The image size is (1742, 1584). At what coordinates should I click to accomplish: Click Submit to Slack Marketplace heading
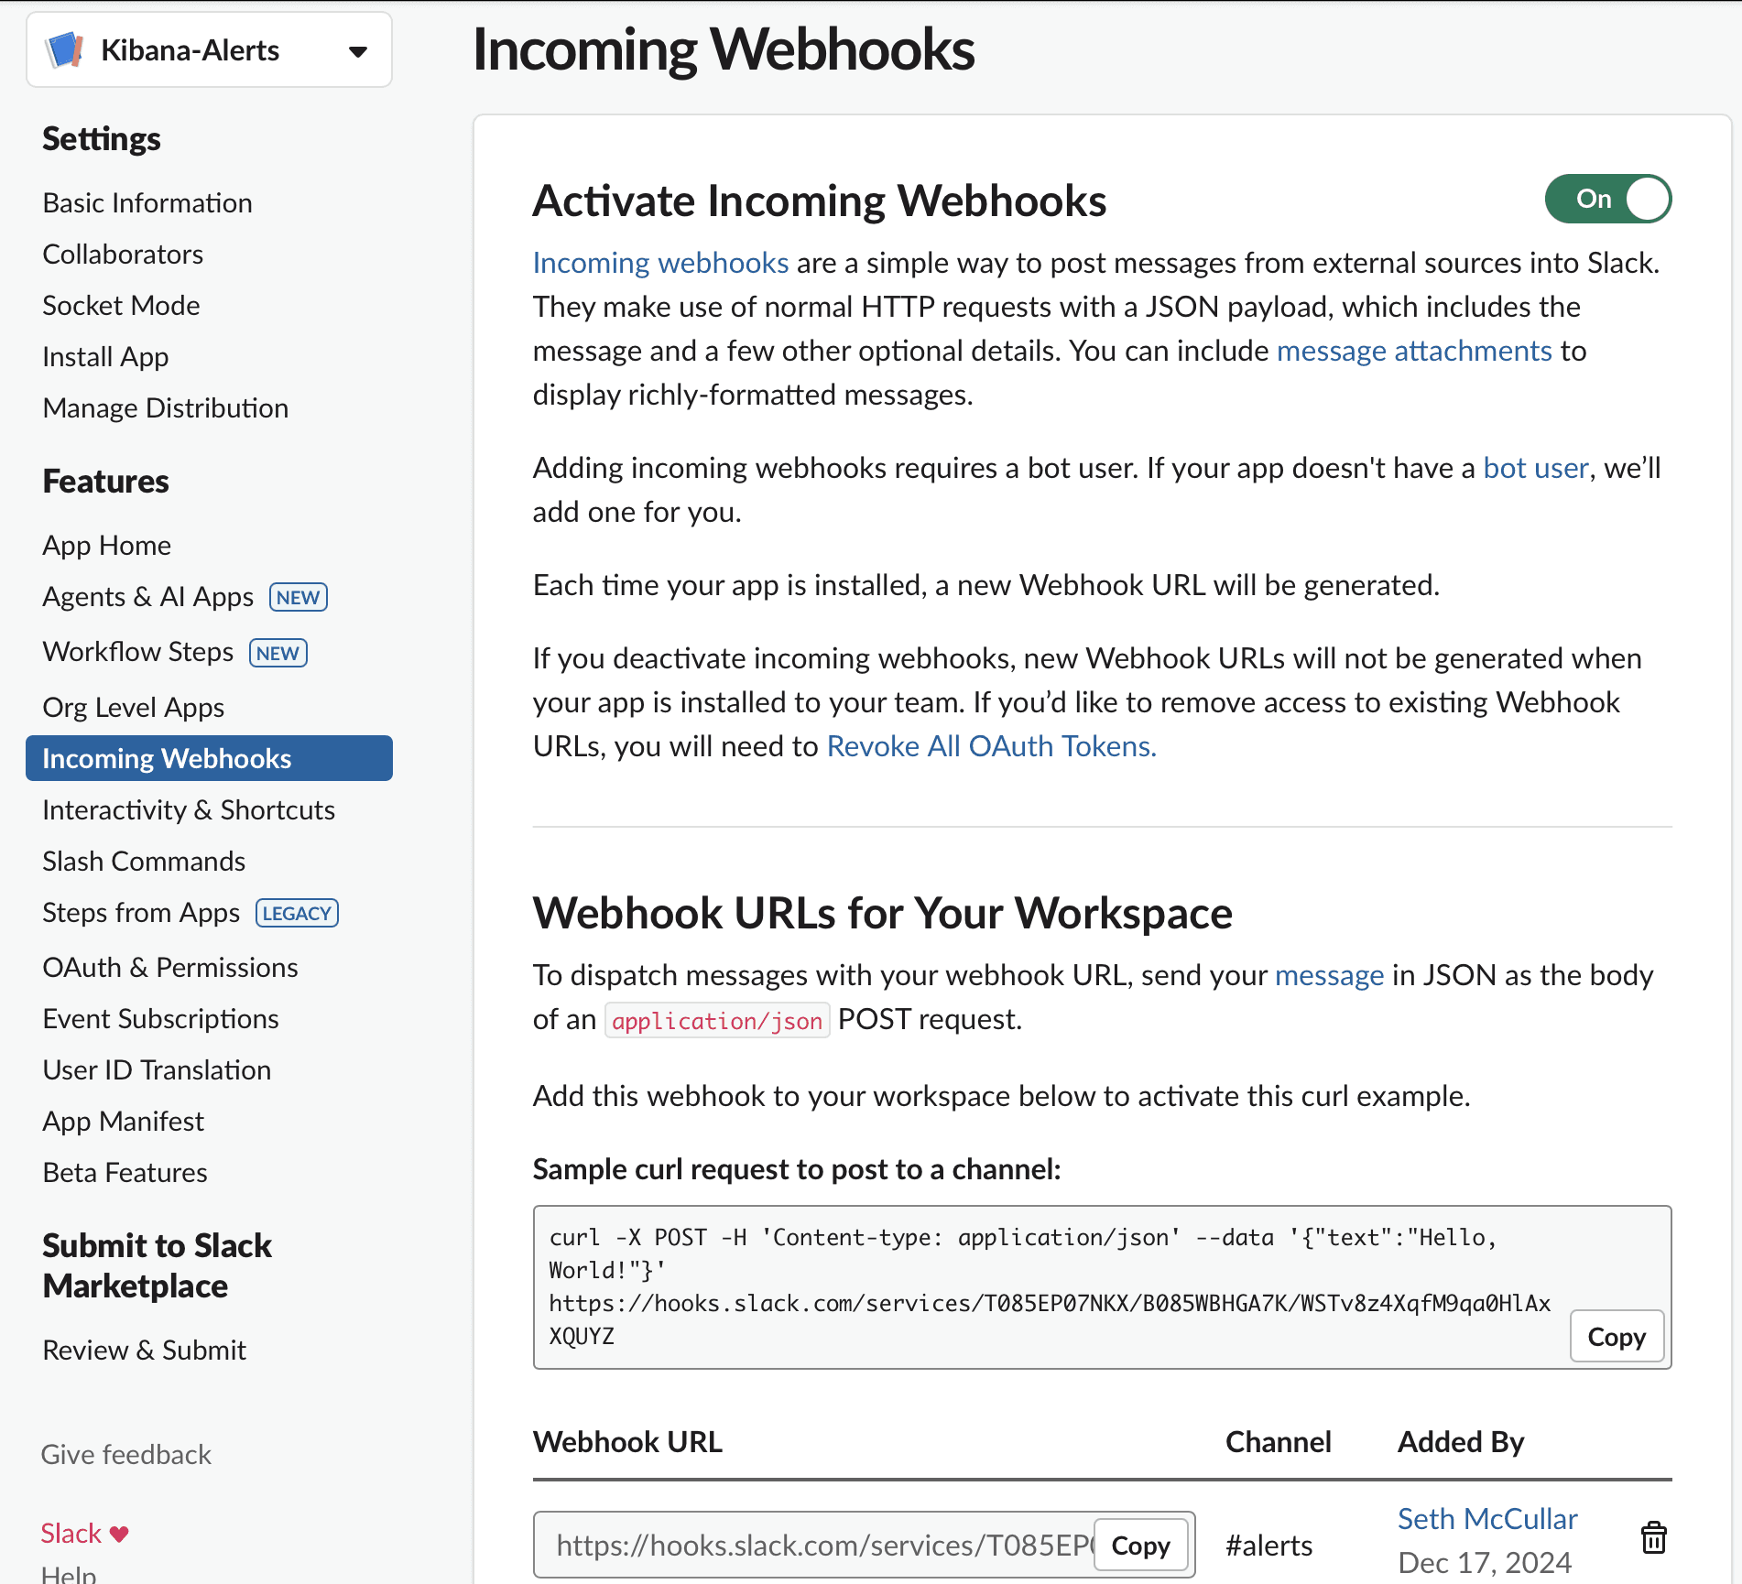tap(158, 1266)
